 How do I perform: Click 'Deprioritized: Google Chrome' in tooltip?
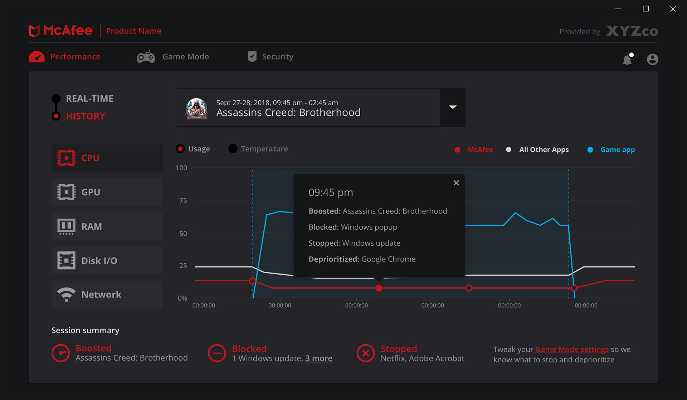(x=362, y=259)
